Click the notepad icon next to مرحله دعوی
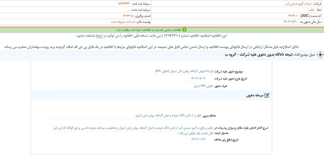This screenshot has width=324, height=157. coord(266,95)
